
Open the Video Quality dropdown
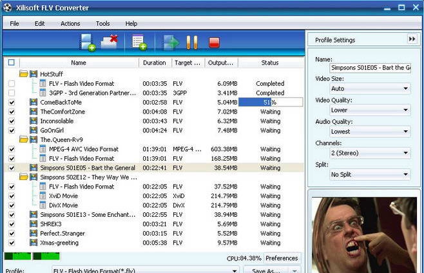pos(370,110)
